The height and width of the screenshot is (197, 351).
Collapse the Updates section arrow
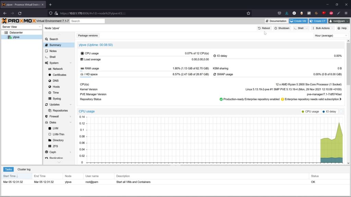point(71,105)
